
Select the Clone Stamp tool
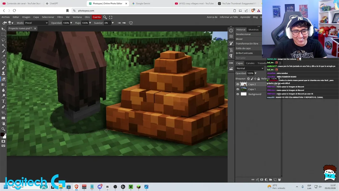coord(3,73)
